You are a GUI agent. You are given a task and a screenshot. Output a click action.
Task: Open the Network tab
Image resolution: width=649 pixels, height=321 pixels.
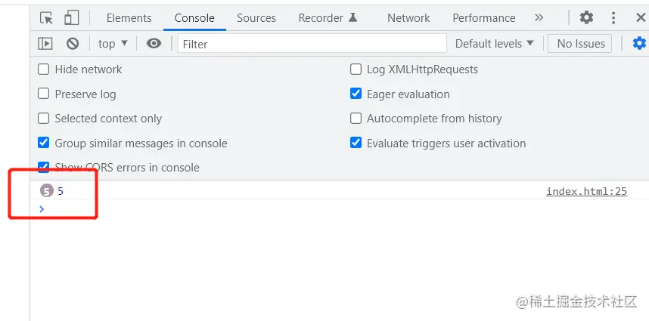point(408,17)
